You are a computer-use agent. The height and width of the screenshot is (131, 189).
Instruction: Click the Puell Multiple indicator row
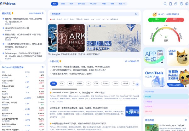pyautogui.click(x=23, y=82)
